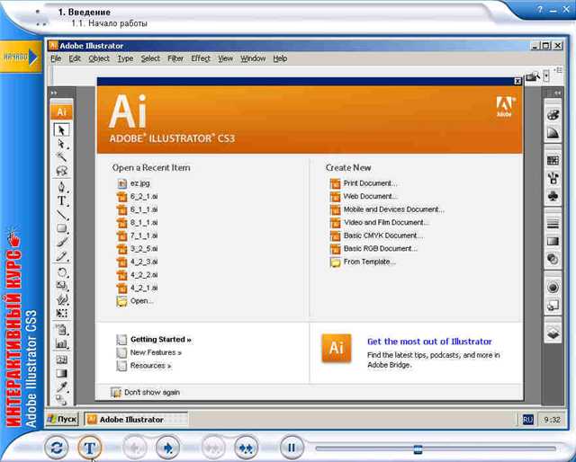The height and width of the screenshot is (462, 576).
Task: Open the Help menu
Action: 280,58
